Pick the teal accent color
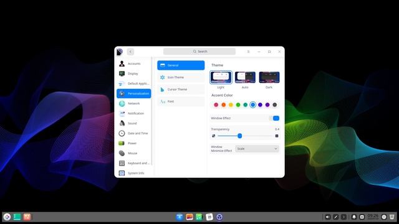 [245, 105]
